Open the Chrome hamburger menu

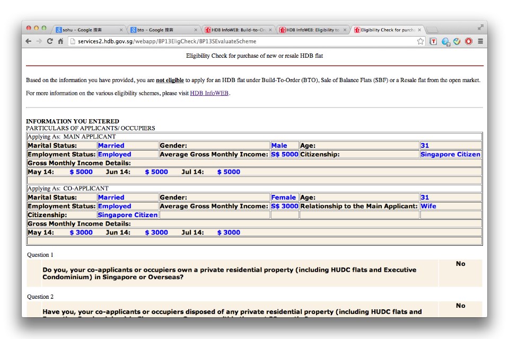click(x=480, y=41)
